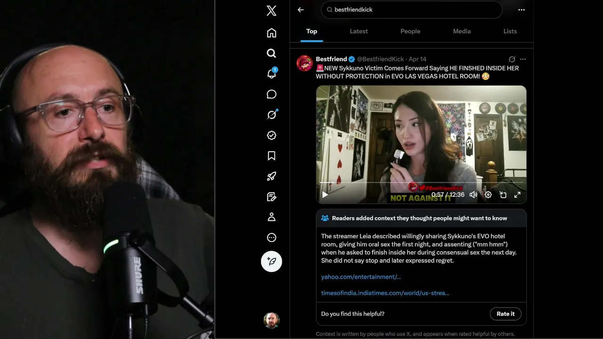Image resolution: width=603 pixels, height=339 pixels.
Task: Open account menu avatar in sidebar
Action: [271, 320]
